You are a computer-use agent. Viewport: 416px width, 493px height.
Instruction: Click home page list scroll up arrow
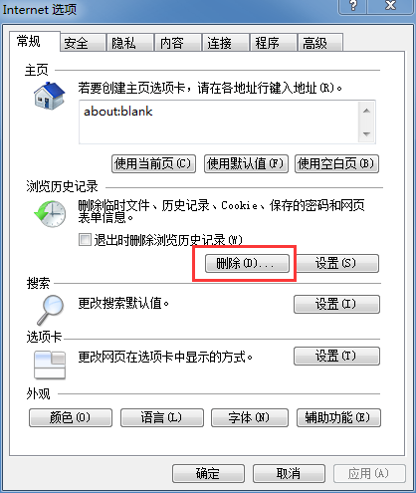366,111
